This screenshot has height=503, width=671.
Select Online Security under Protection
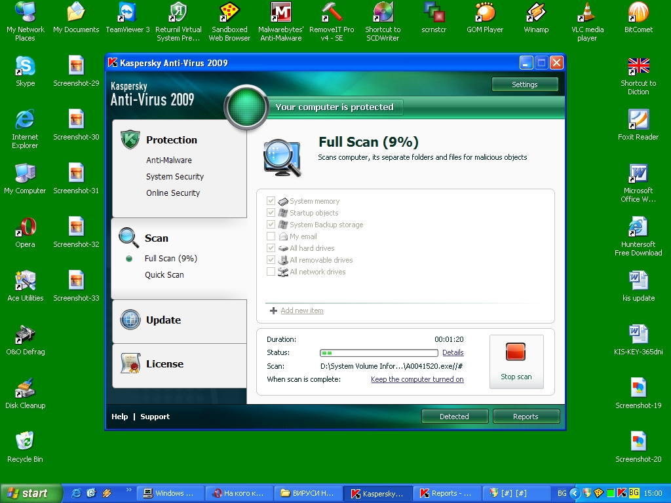[173, 193]
